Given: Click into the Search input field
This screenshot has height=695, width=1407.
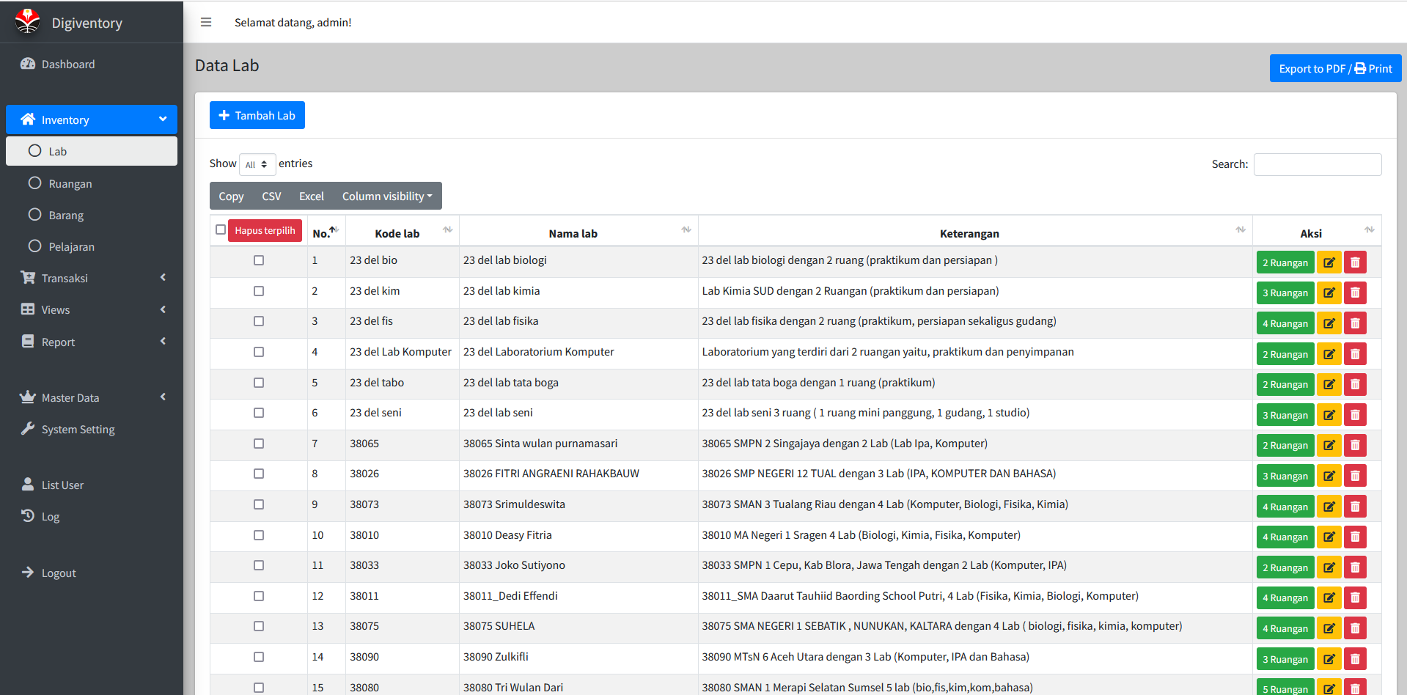Looking at the screenshot, I should tap(1317, 164).
